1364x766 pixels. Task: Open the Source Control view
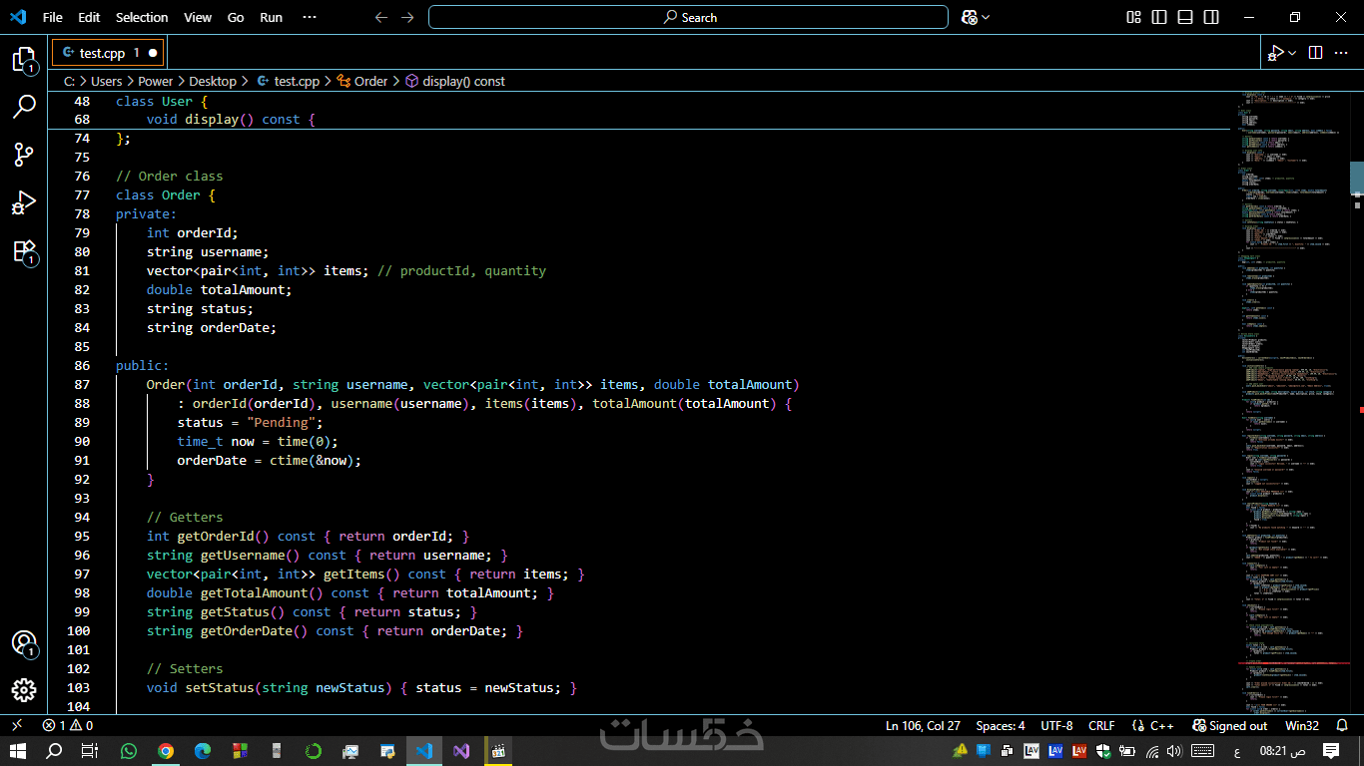click(x=24, y=155)
